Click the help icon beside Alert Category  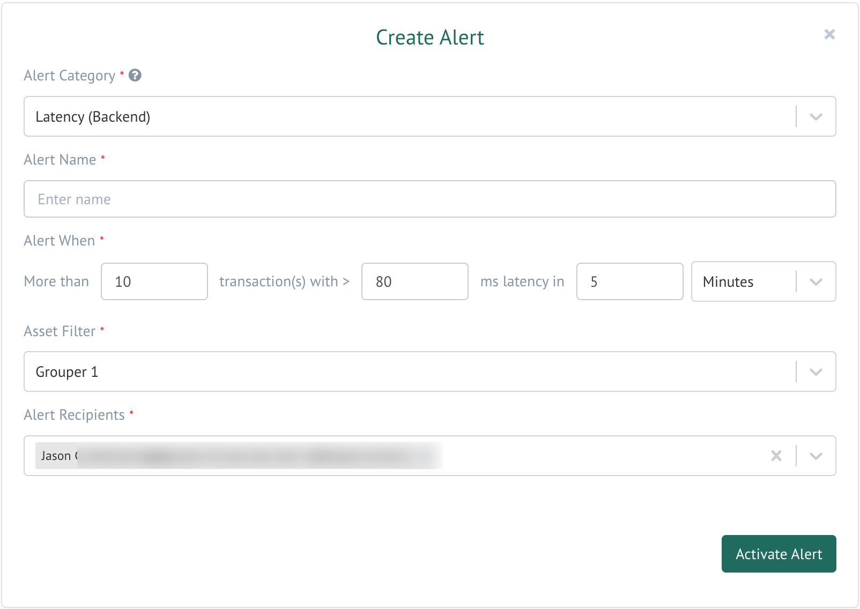coord(135,76)
